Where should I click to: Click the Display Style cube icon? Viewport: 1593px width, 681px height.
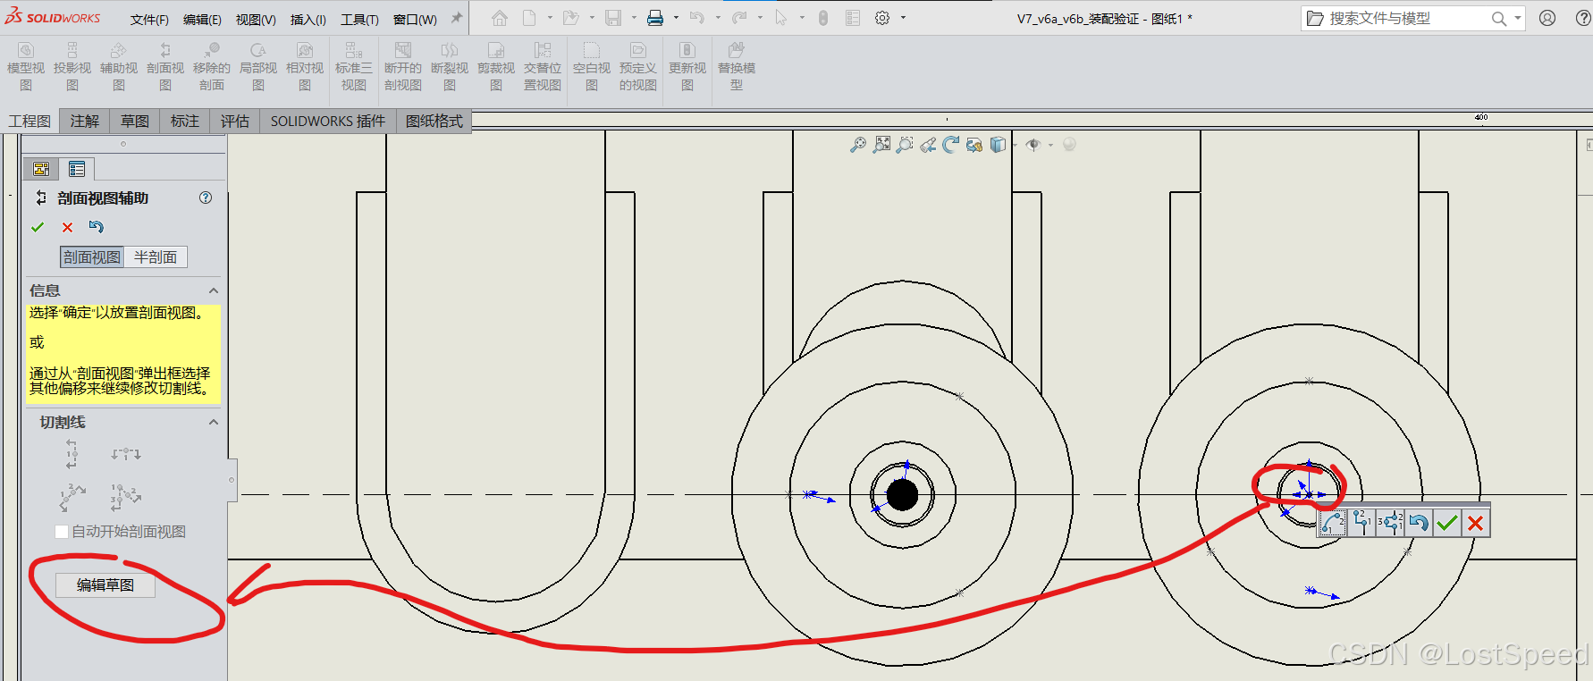tap(998, 145)
